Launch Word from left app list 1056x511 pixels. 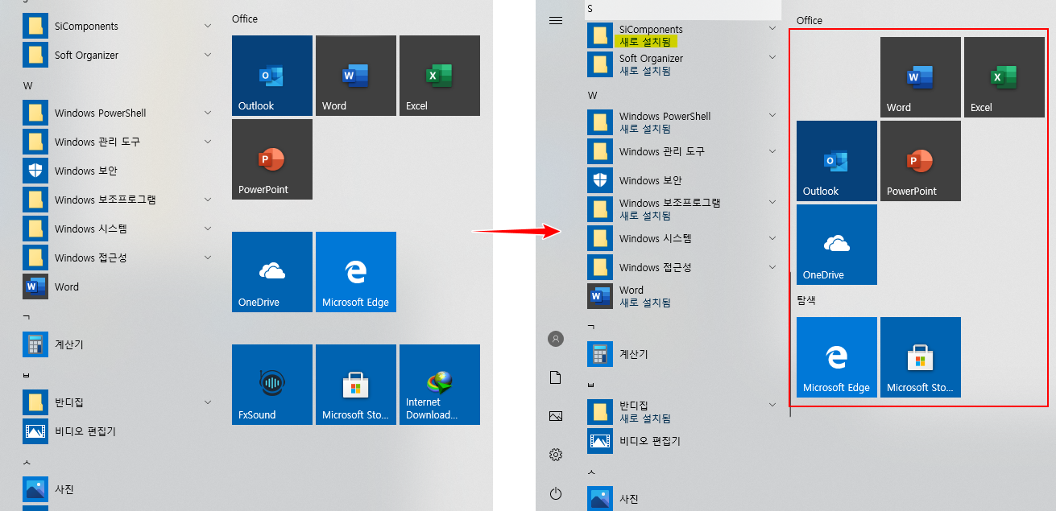118,286
